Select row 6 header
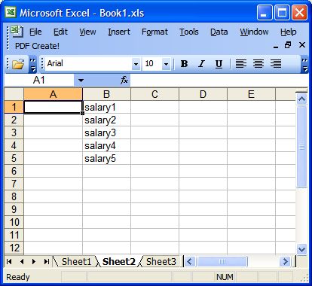This screenshot has width=312, height=286. [14, 171]
